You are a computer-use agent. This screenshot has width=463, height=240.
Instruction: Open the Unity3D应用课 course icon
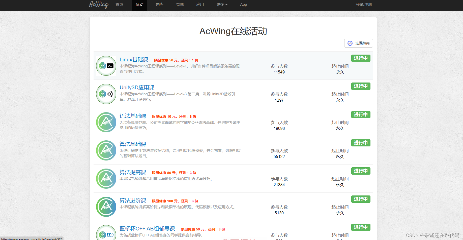point(106,94)
